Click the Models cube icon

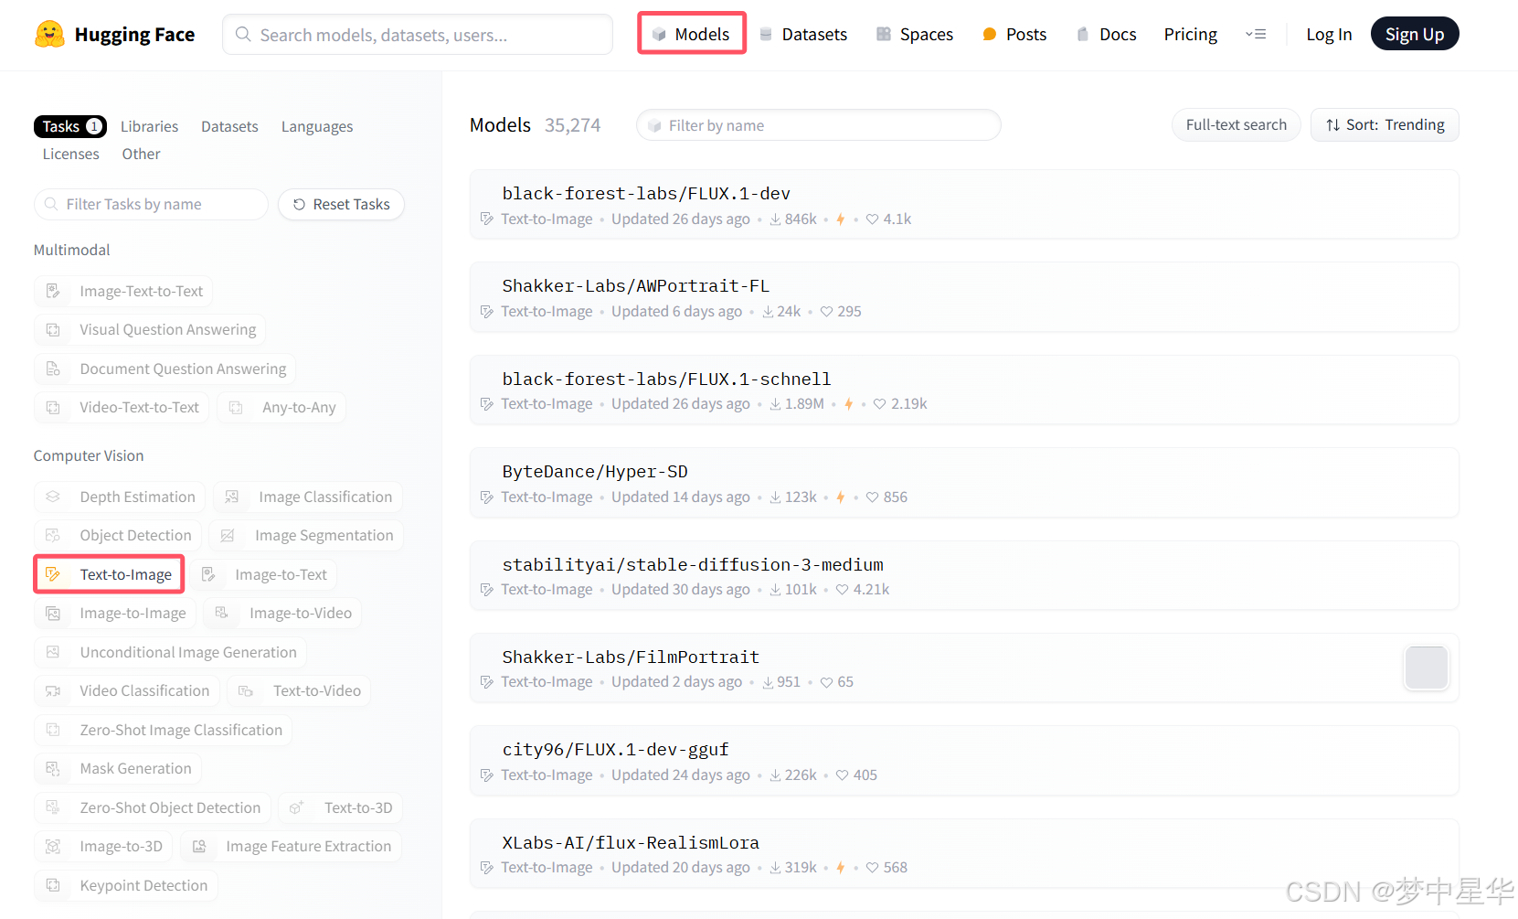click(x=659, y=34)
